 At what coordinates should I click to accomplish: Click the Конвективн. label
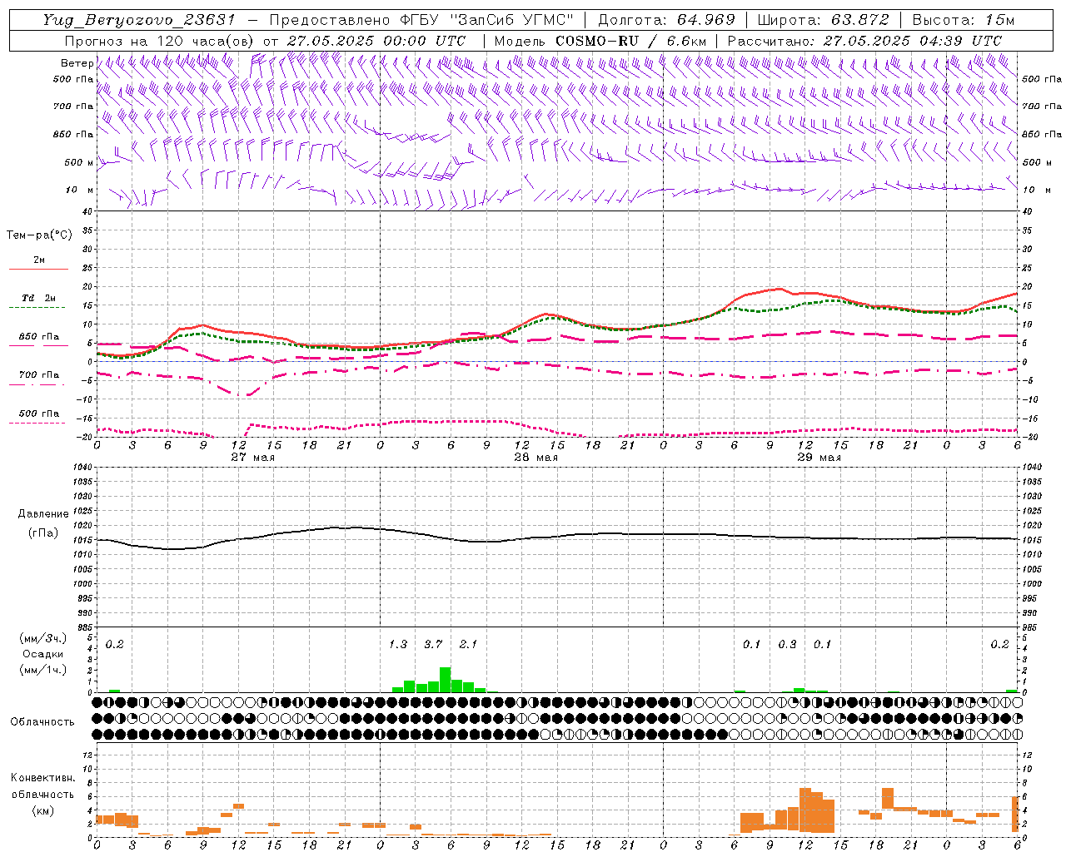pos(42,778)
